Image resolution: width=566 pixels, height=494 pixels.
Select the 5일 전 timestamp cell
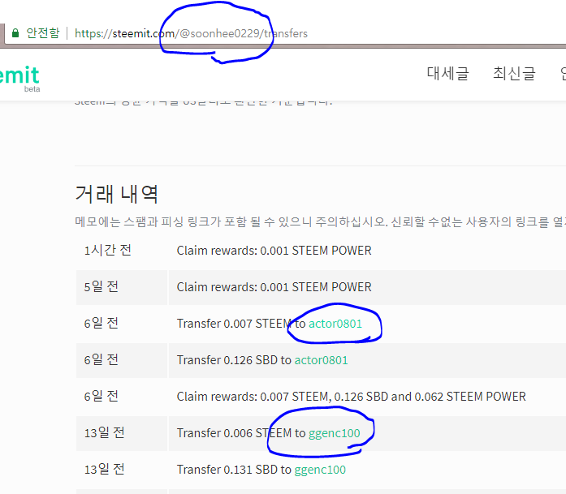click(122, 287)
